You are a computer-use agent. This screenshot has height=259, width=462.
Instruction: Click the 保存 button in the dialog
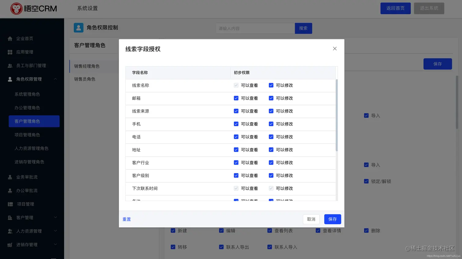[332, 219]
